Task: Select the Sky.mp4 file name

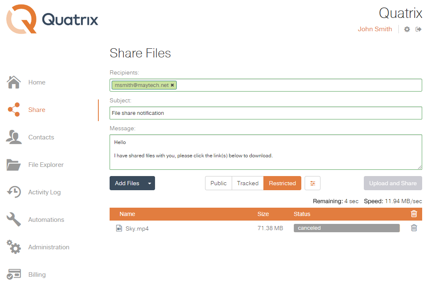Action: (137, 228)
